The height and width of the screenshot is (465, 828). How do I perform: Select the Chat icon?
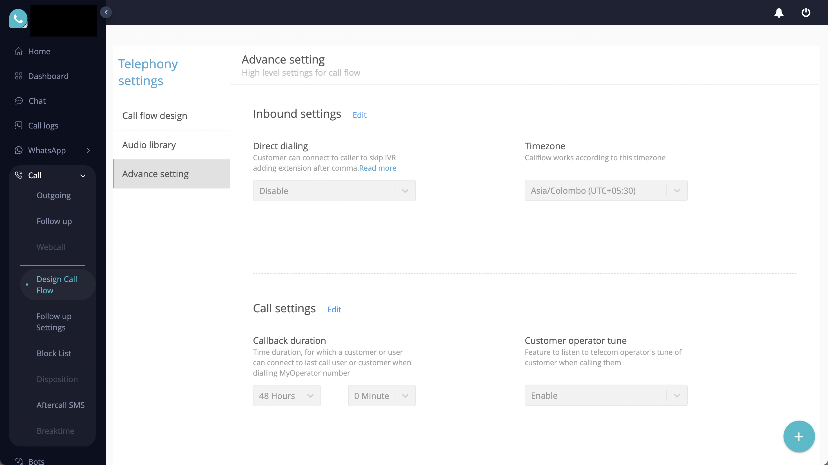(x=19, y=101)
